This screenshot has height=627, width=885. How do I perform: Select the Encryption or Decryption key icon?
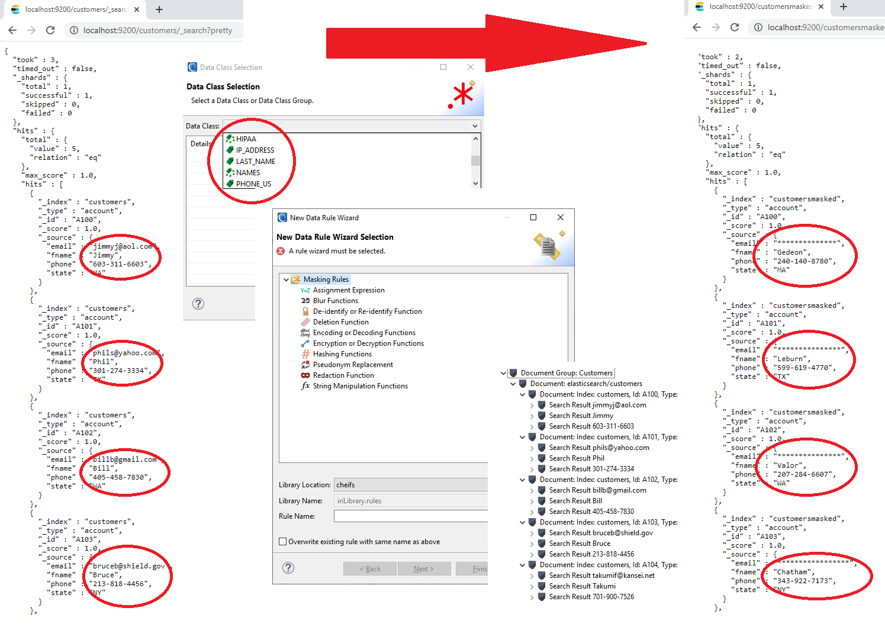pos(305,343)
